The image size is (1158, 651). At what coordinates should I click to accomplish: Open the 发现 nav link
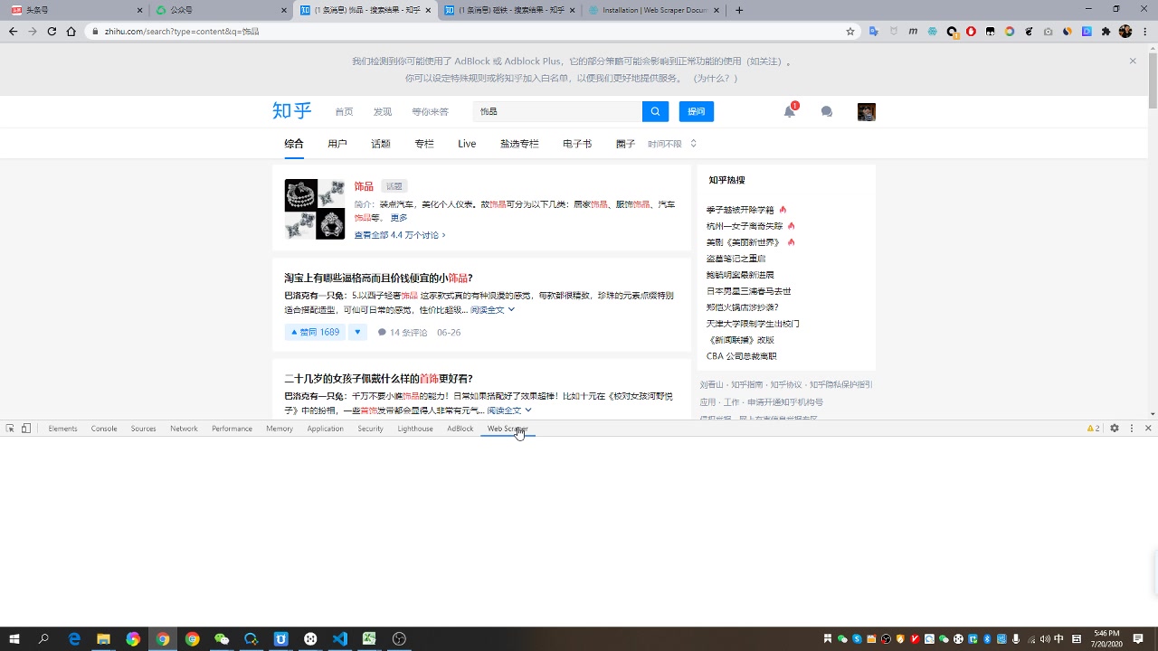pyautogui.click(x=383, y=111)
